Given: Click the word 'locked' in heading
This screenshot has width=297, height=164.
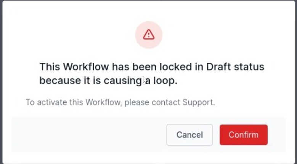Looking at the screenshot, I should 176,67.
